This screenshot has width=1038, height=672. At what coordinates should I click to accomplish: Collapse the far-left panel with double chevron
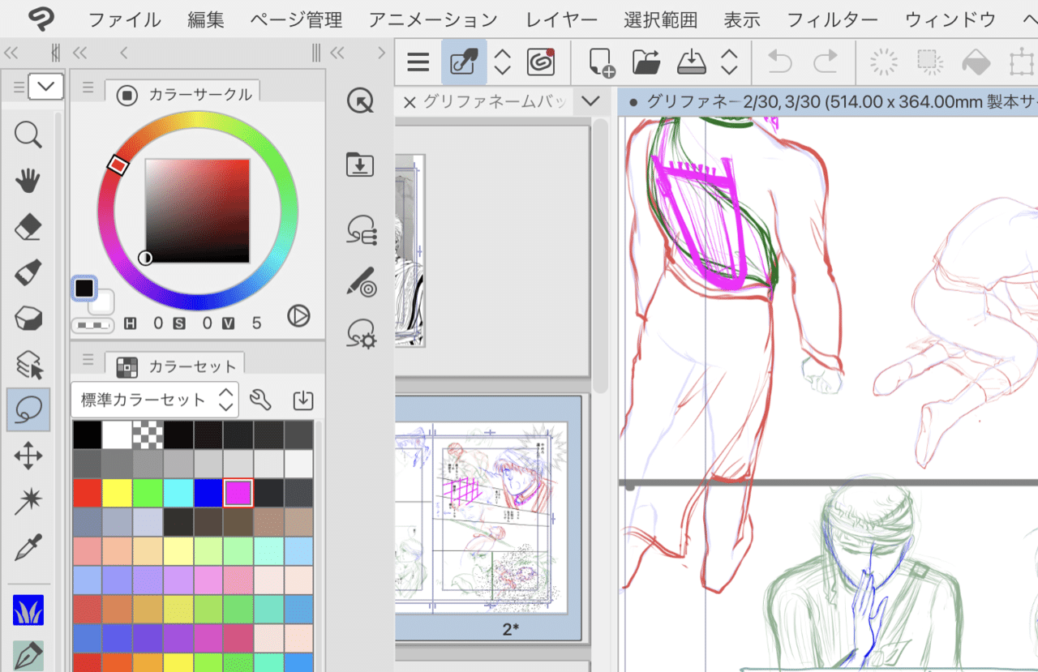point(11,54)
